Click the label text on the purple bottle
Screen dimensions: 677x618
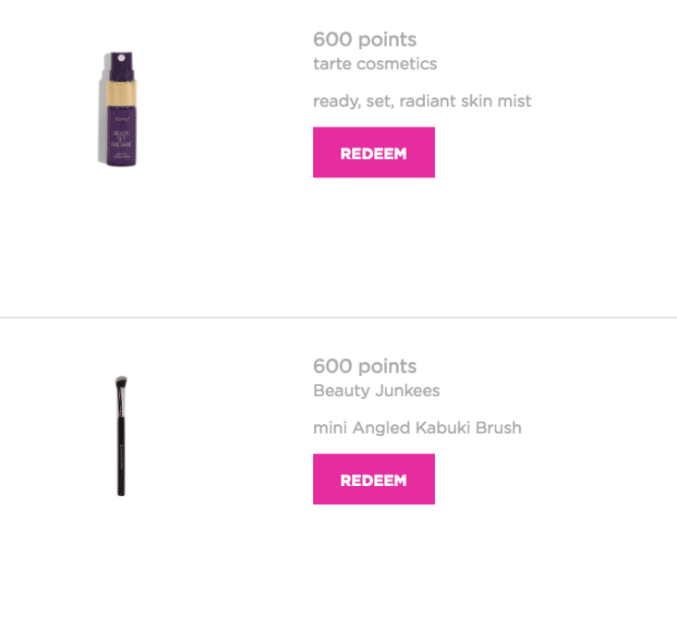click(x=121, y=139)
